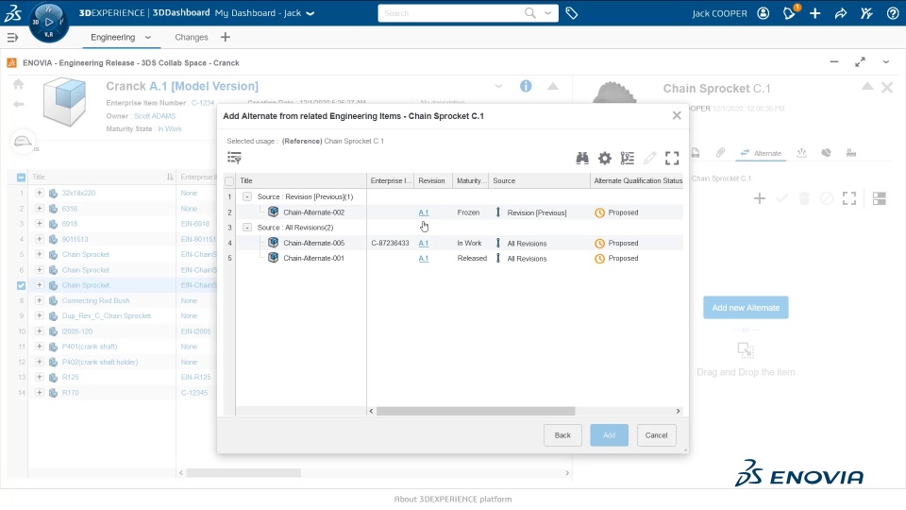Screen dimensions: 906x510
Task: Click the dialog scrollbar right arrow
Action: pyautogui.click(x=679, y=411)
